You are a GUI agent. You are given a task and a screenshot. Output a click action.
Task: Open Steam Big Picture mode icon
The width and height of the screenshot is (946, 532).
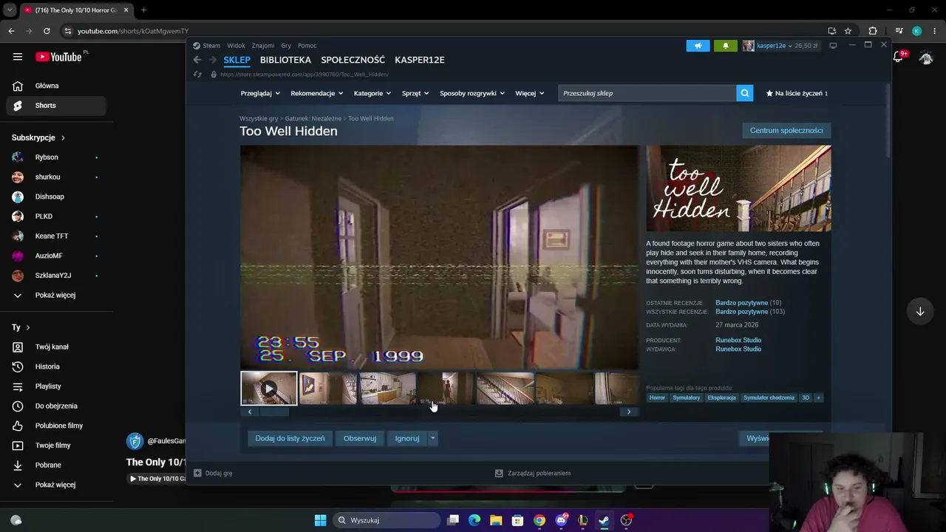pyautogui.click(x=833, y=46)
